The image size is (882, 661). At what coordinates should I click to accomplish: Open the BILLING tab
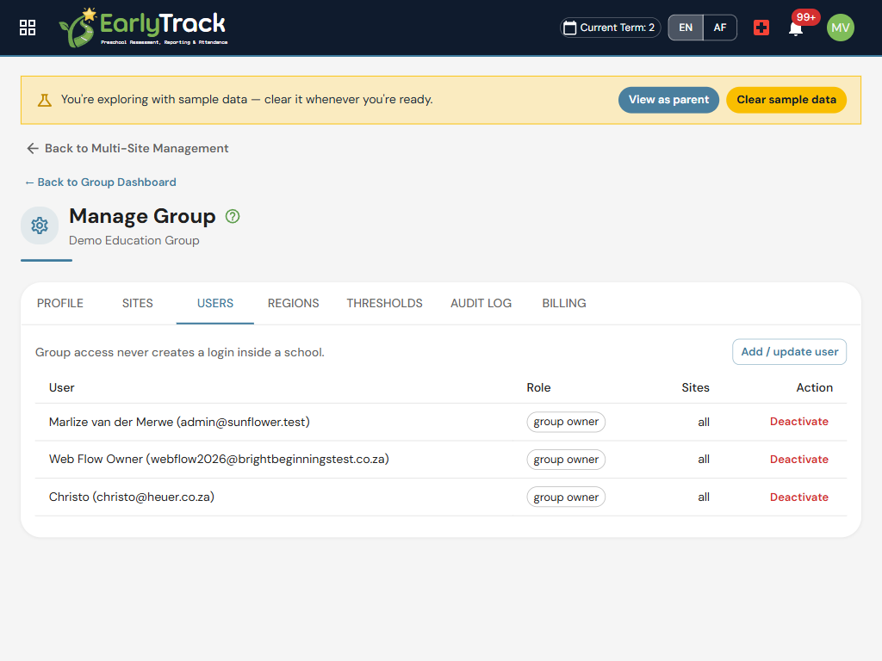(x=563, y=304)
